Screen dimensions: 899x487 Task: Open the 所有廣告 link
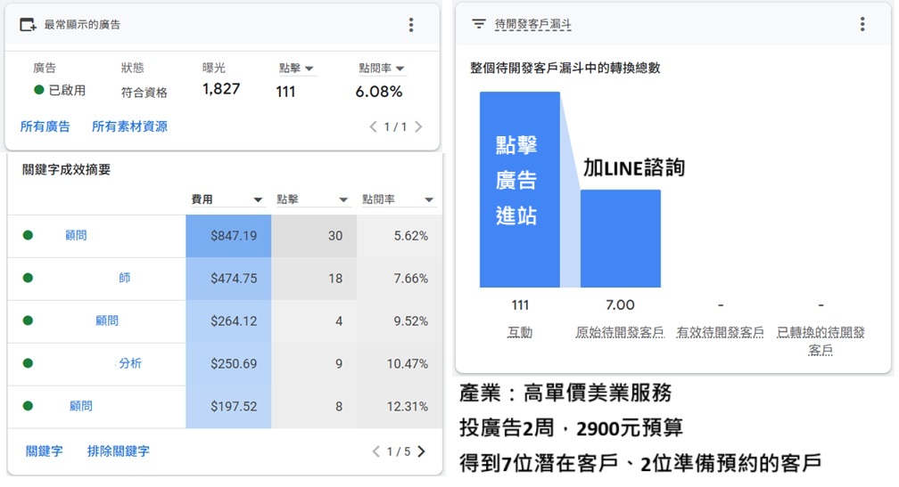click(45, 127)
